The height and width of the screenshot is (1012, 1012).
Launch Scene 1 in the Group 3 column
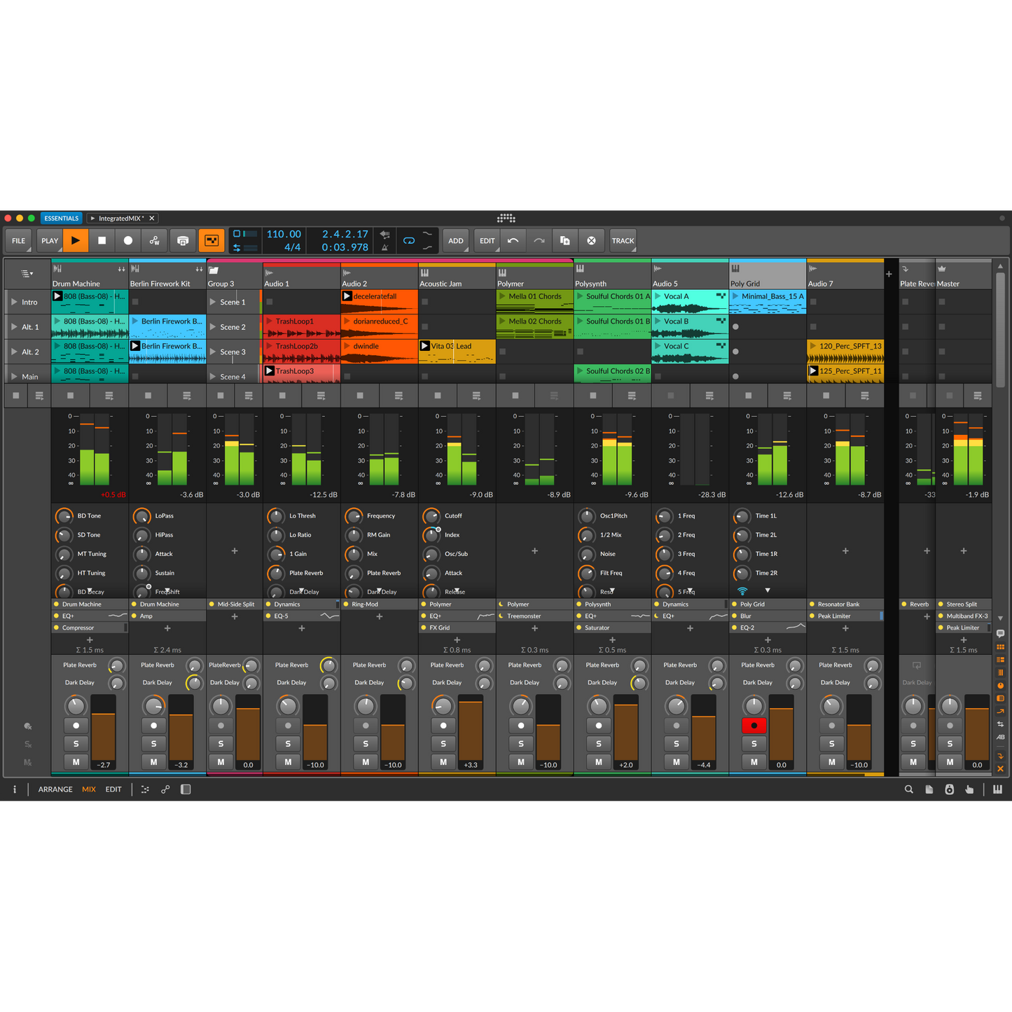coord(213,302)
